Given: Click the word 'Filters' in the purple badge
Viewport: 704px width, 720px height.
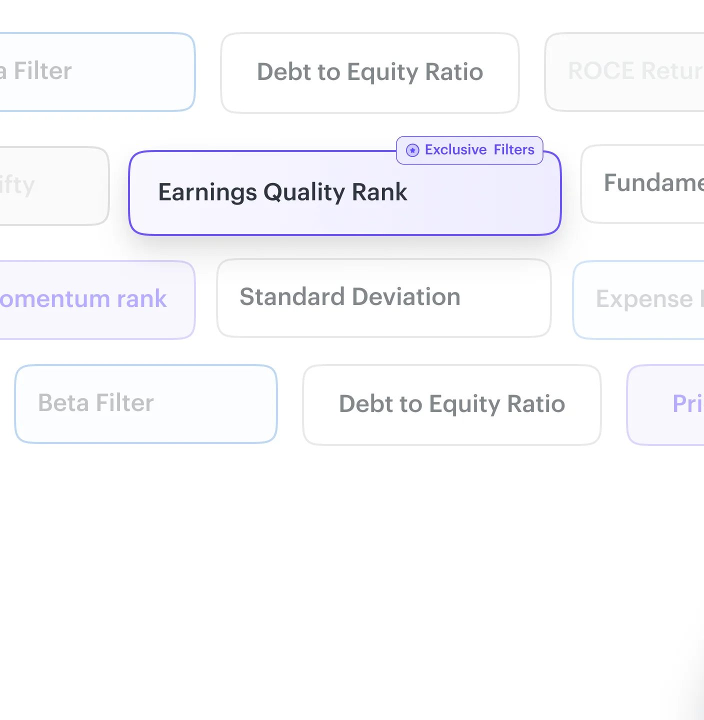Looking at the screenshot, I should [x=514, y=149].
